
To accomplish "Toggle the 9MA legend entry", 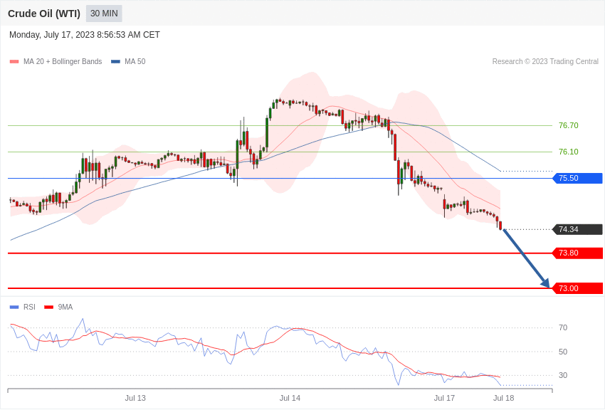I will click(58, 307).
